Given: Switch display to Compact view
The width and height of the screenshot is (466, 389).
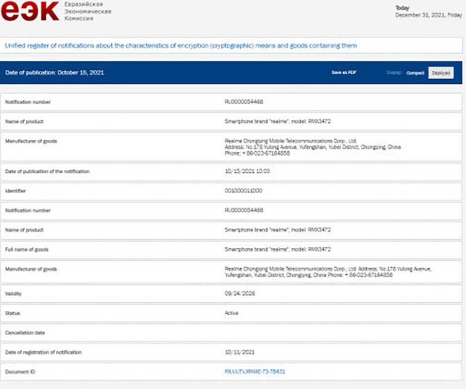Looking at the screenshot, I should click(415, 73).
